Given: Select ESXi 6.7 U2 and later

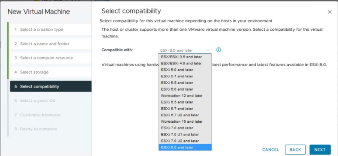Looking at the screenshot, I should pyautogui.click(x=185, y=115).
